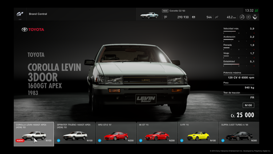Click the Tren de tracción label
Viewport: 273px width, 154px height.
[x=232, y=93]
